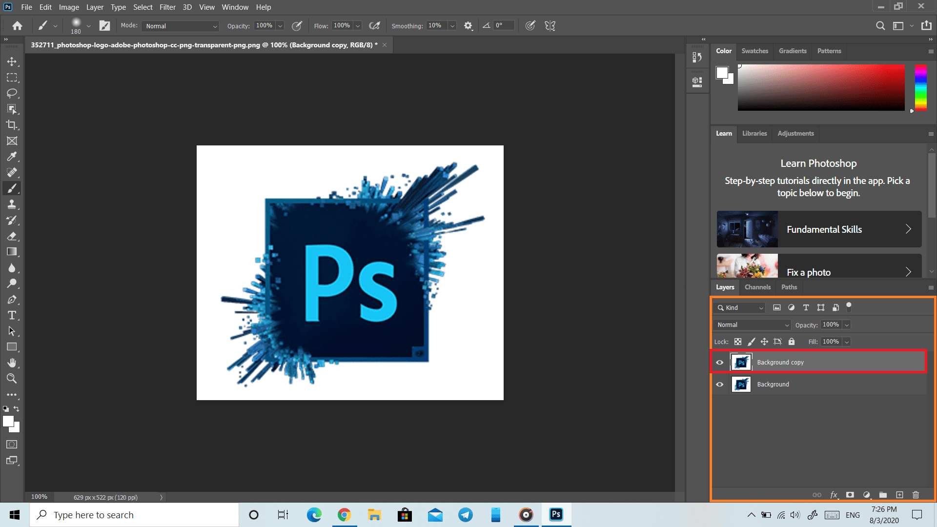937x527 pixels.
Task: Switch to the Swatches tab
Action: 754,51
